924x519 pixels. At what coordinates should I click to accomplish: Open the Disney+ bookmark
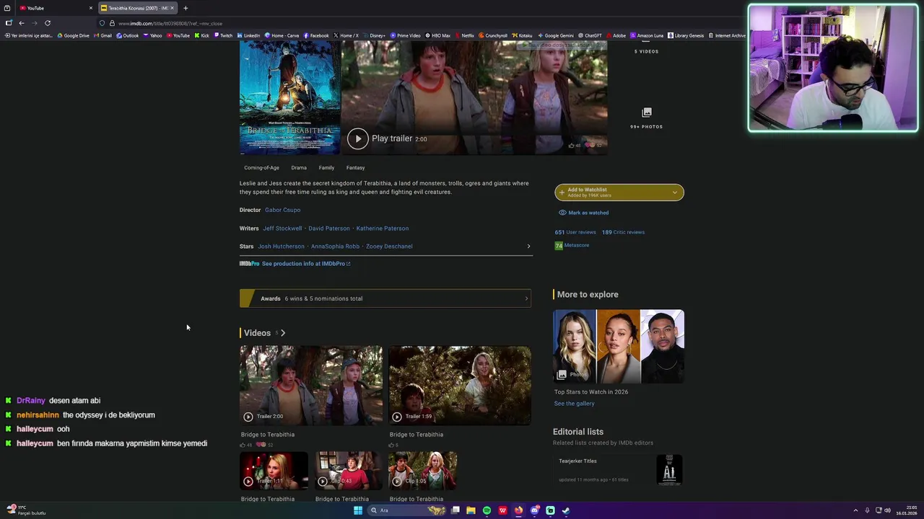tap(374, 35)
